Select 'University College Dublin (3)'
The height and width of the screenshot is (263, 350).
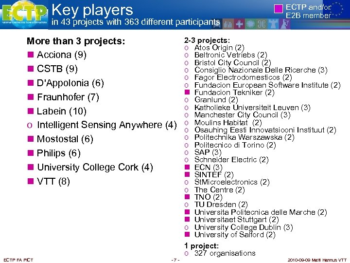coord(244,227)
